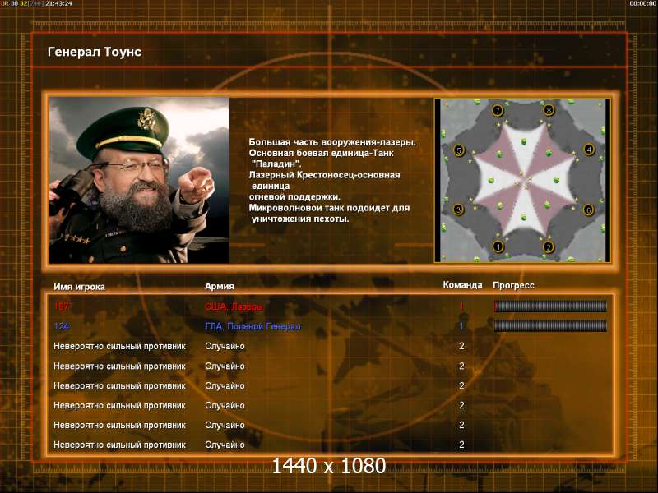The height and width of the screenshot is (493, 658).
Task: Click team number in the 124 row
Action: tap(461, 326)
